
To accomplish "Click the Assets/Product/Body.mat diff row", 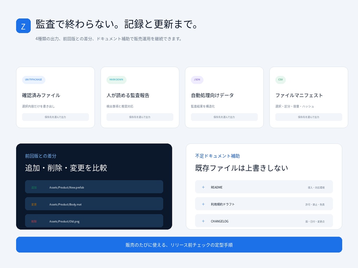I will (x=94, y=204).
